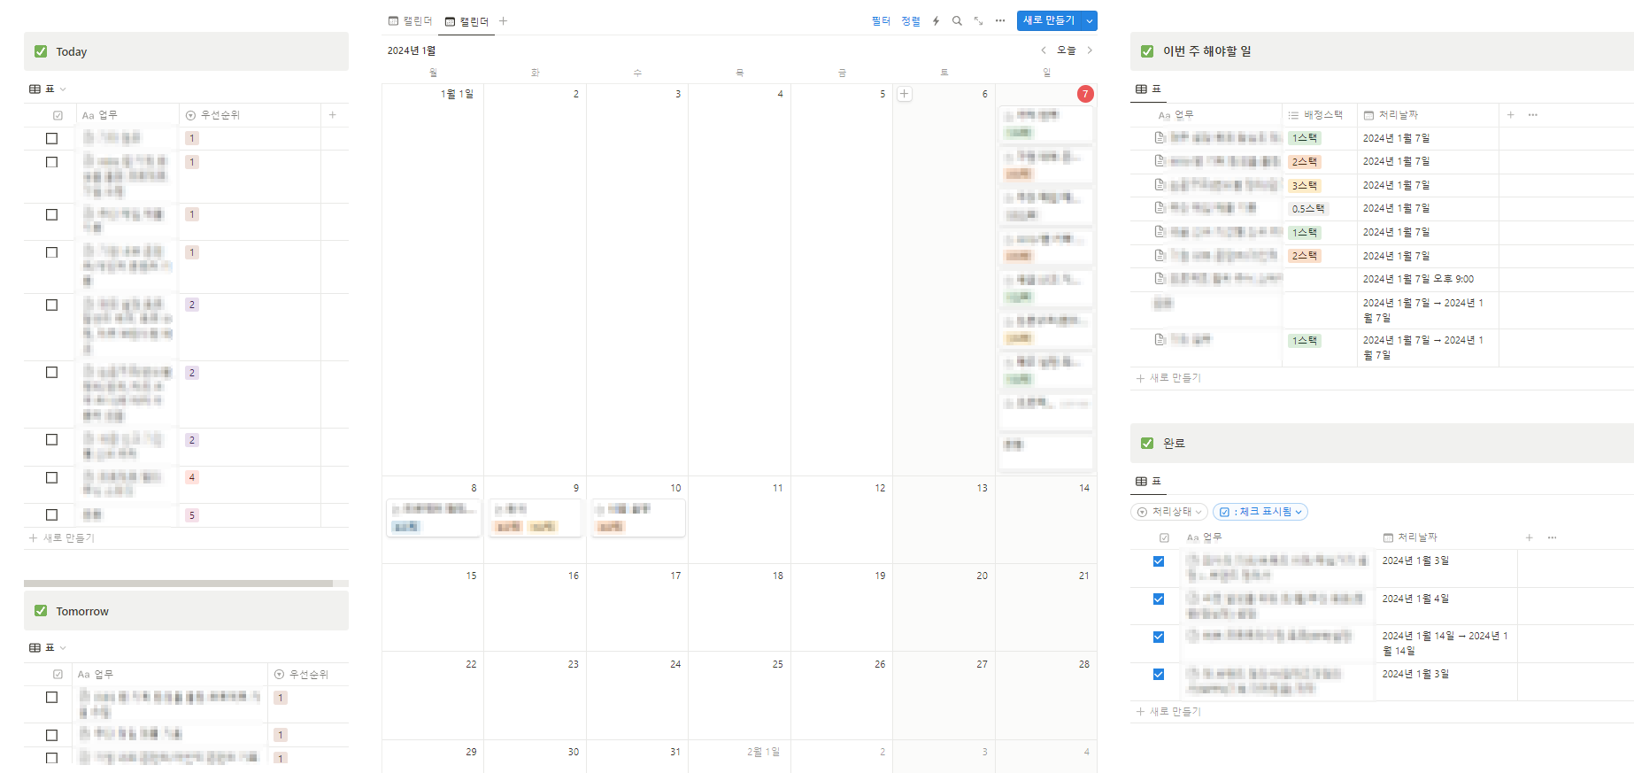Image resolution: width=1634 pixels, height=773 pixels.
Task: Add a column in the 완료 table
Action: coord(1529,537)
